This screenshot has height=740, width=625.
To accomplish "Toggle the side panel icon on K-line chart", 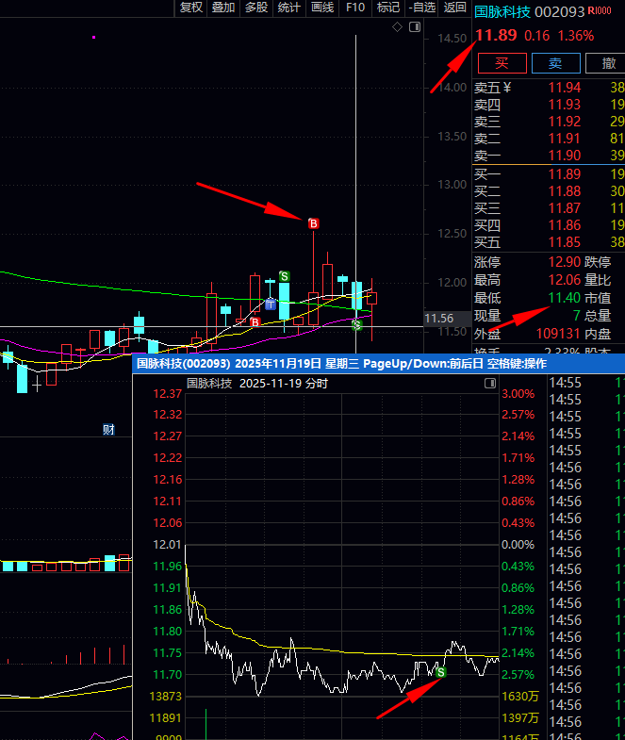I will click(x=415, y=27).
